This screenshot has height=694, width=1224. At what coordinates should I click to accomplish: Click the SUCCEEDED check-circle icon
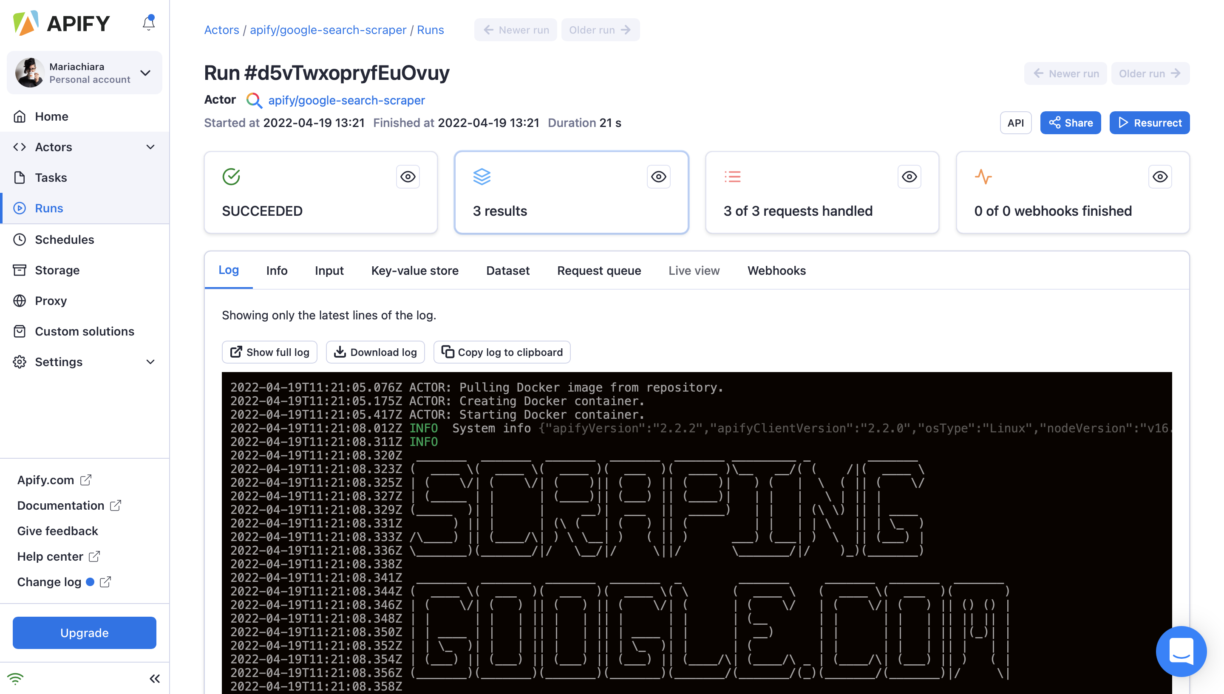tap(231, 177)
